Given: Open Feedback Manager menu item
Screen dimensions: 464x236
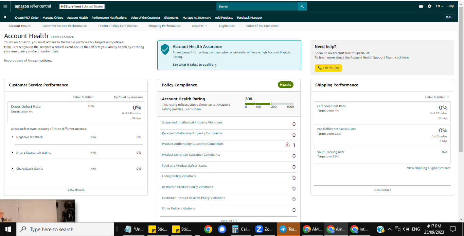Looking at the screenshot, I should (249, 18).
